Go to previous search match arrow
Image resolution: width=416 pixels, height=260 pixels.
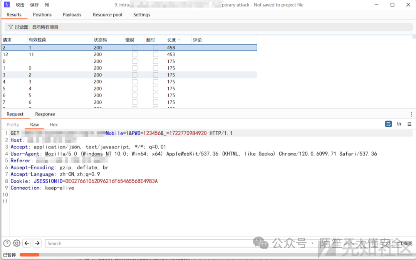(27, 243)
